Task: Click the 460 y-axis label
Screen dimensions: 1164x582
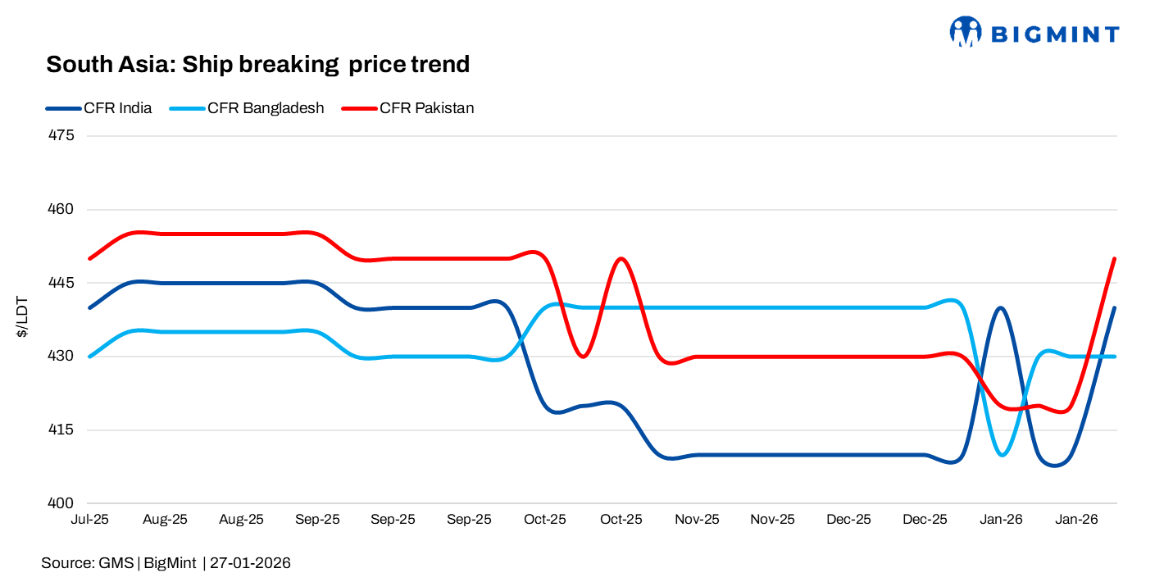Action: [61, 209]
